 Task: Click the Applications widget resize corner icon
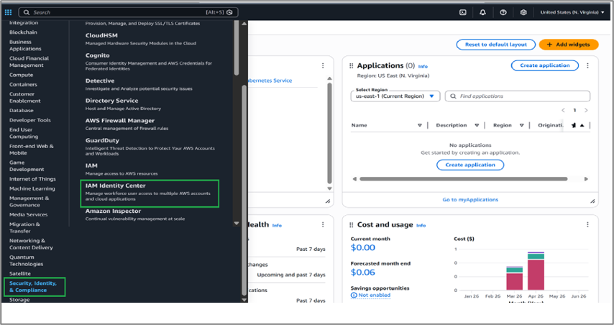click(x=592, y=201)
